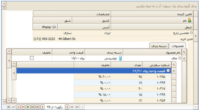Toggle the تخفیف checkbox in چای row
This screenshot has width=199, height=110.
(32, 58)
